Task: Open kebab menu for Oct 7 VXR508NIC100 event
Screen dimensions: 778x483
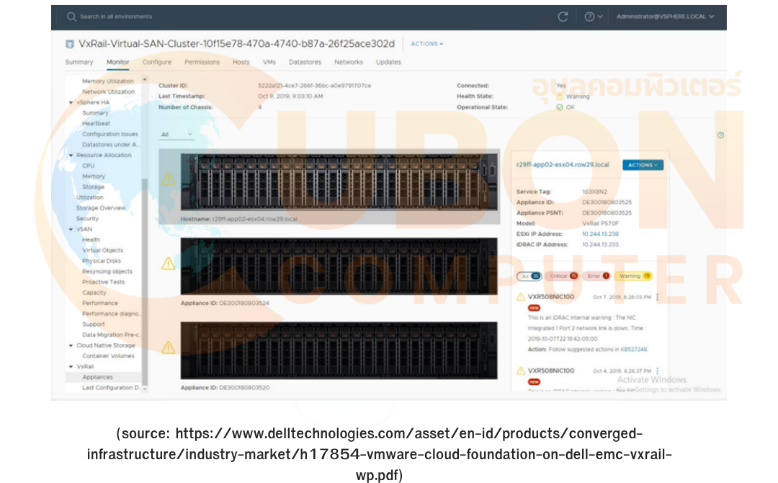Action: pyautogui.click(x=657, y=297)
